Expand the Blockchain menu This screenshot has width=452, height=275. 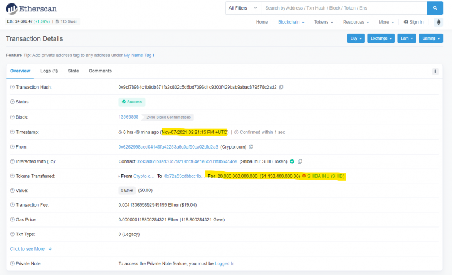291,22
